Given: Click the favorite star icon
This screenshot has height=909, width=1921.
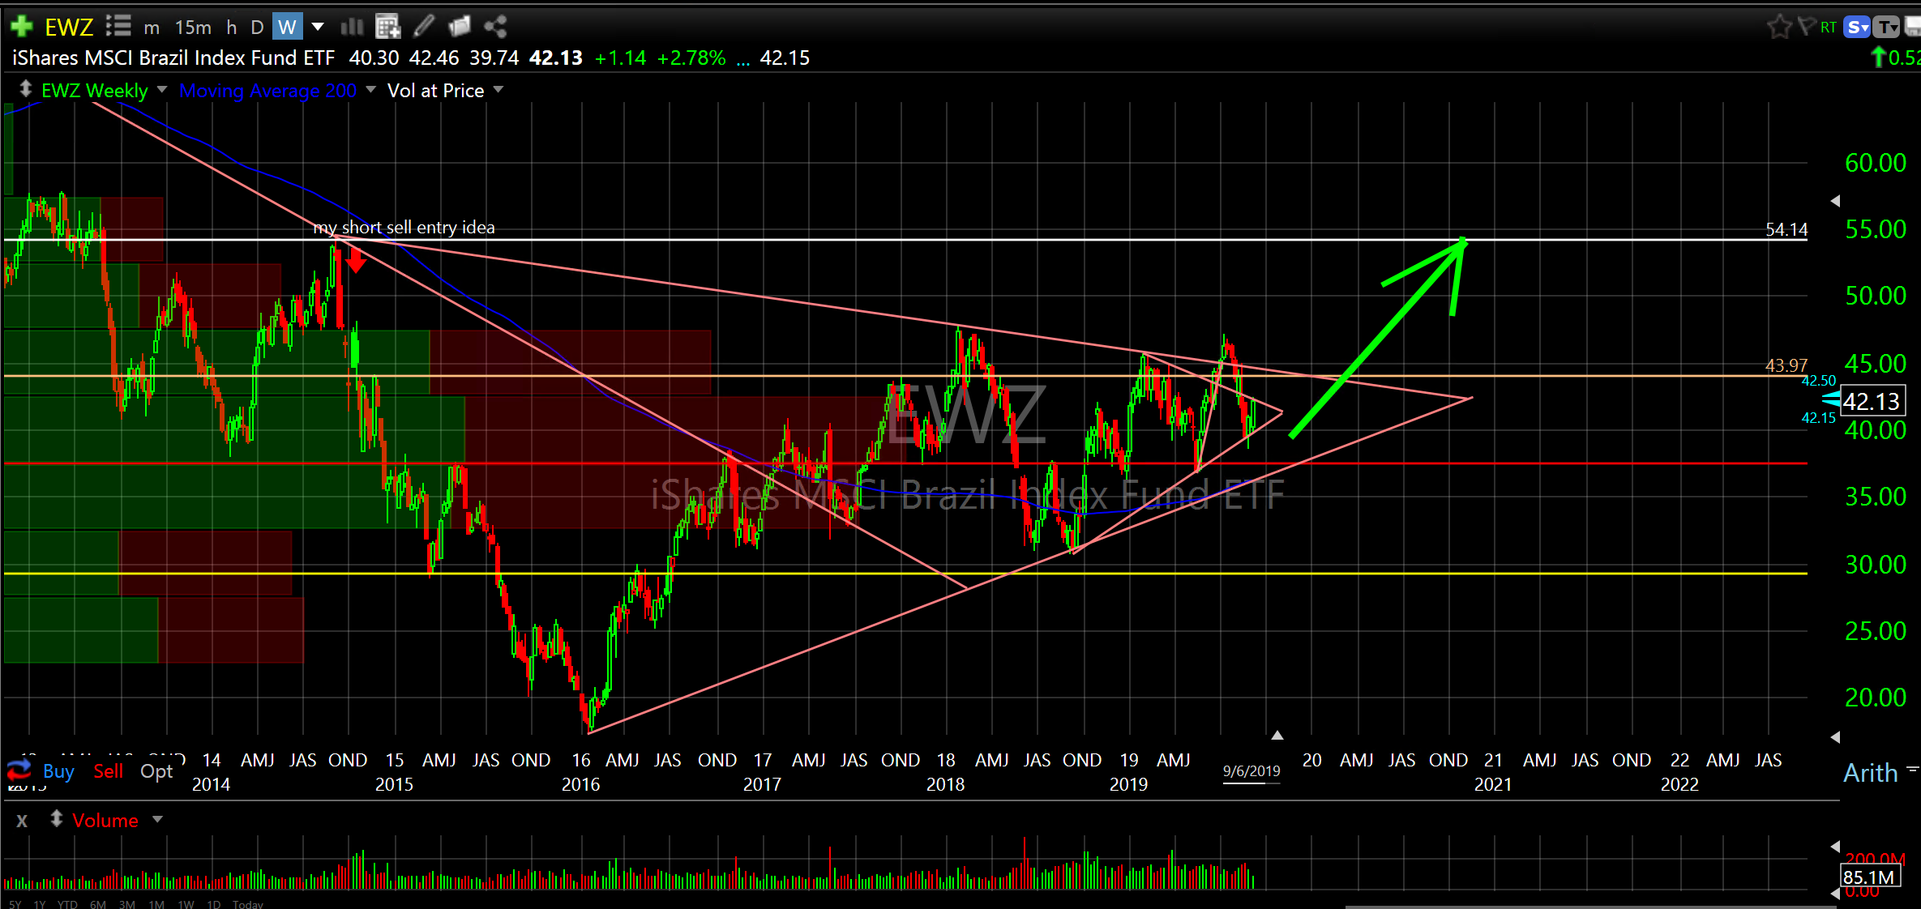Looking at the screenshot, I should point(1778,27).
